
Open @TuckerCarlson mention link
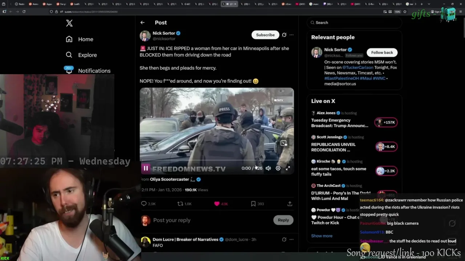[x=357, y=67]
